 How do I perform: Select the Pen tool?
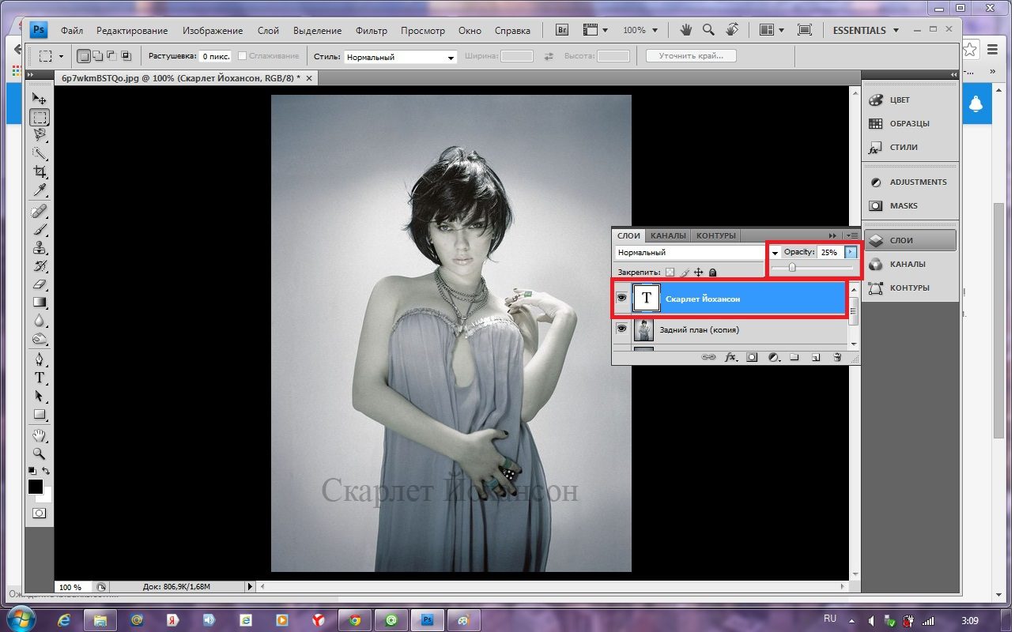coord(39,359)
